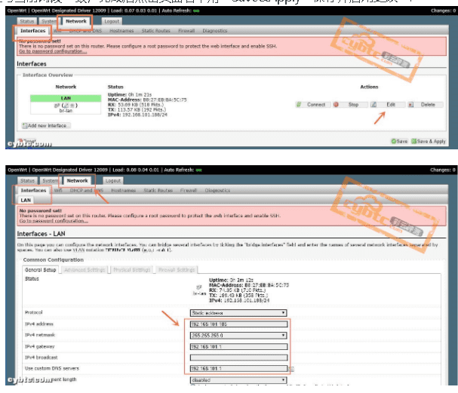The image size is (458, 393).
Task: Click the IPv4 gateway input field
Action: coord(239,346)
